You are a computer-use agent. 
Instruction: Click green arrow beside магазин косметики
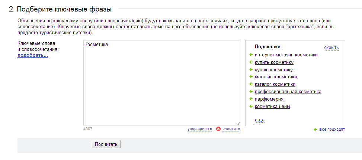[x=251, y=77]
